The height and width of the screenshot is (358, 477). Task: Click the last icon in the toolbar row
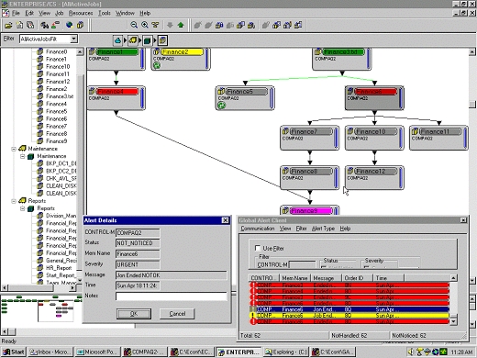pyautogui.click(x=298, y=25)
